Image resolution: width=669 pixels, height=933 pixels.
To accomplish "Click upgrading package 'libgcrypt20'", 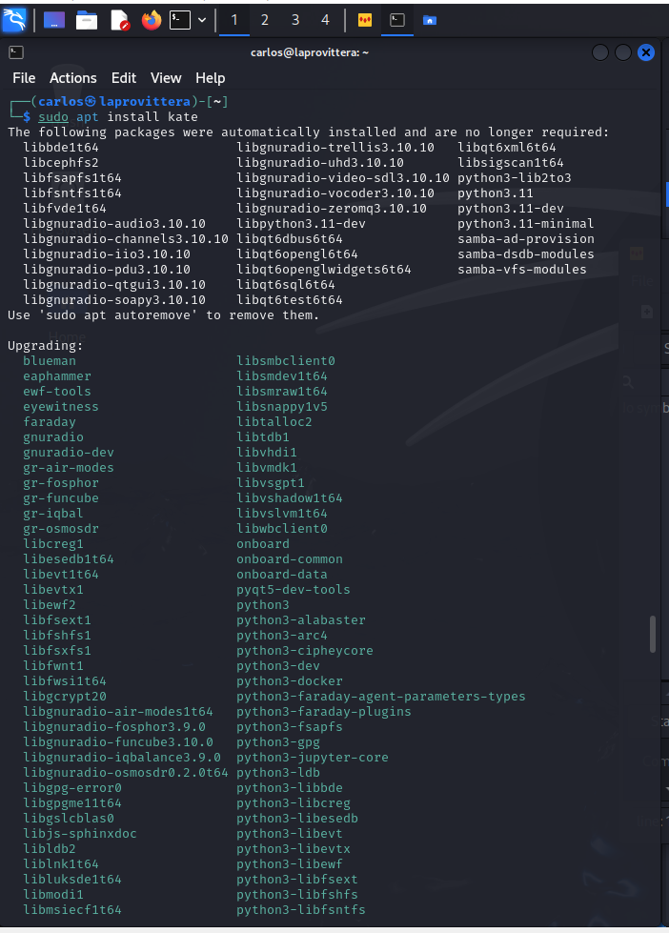I will click(65, 697).
